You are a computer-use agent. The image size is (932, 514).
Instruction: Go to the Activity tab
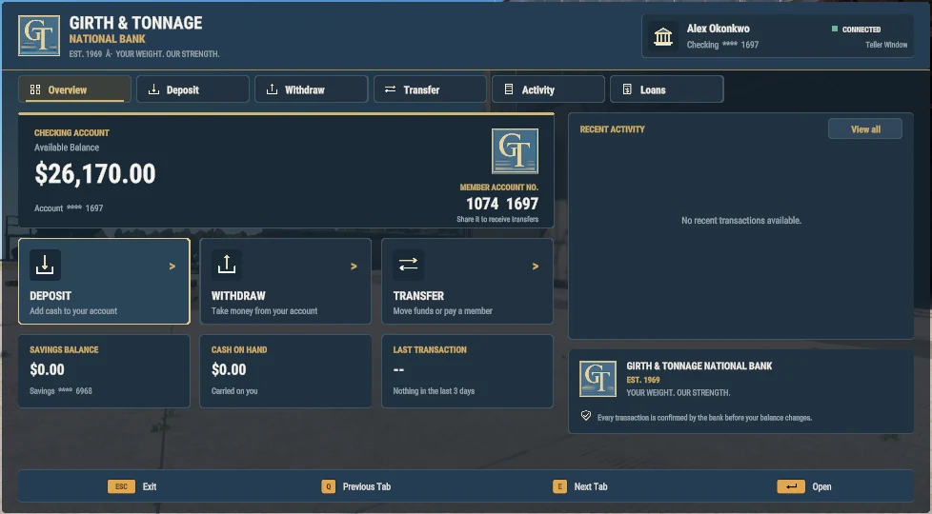click(548, 89)
